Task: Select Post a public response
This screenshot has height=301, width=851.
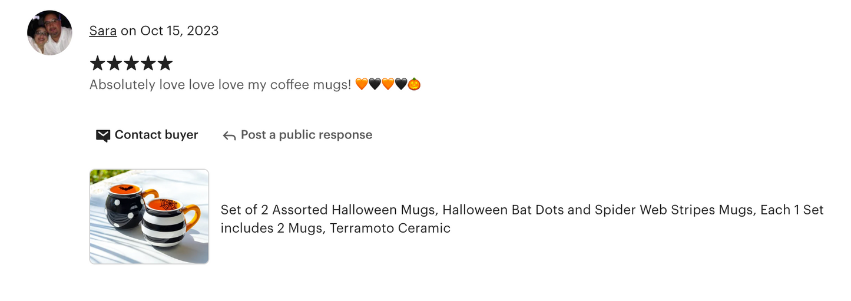Action: (306, 135)
